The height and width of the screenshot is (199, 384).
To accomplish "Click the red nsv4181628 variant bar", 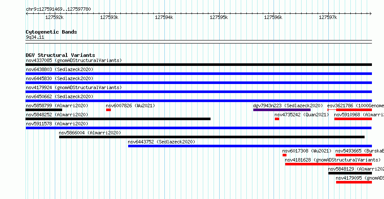I will point(328,164).
